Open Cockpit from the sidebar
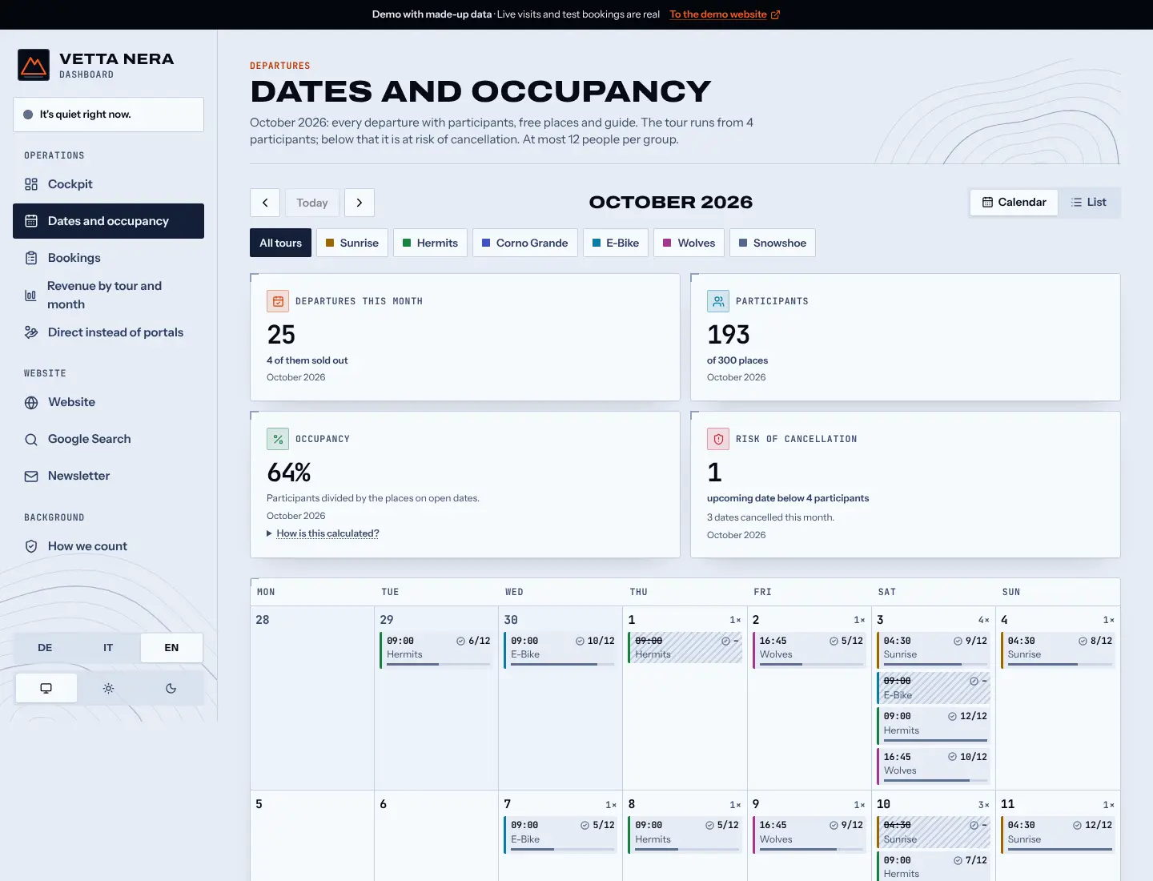 [x=108, y=184]
